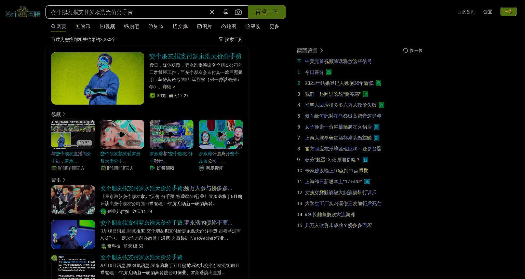Go to 百度首页 link
The width and height of the screenshot is (525, 279).
(466, 12)
